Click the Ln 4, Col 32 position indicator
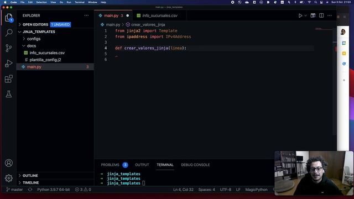 tap(183, 190)
